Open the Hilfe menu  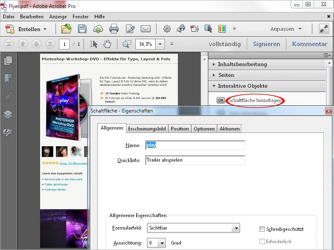[x=99, y=17]
